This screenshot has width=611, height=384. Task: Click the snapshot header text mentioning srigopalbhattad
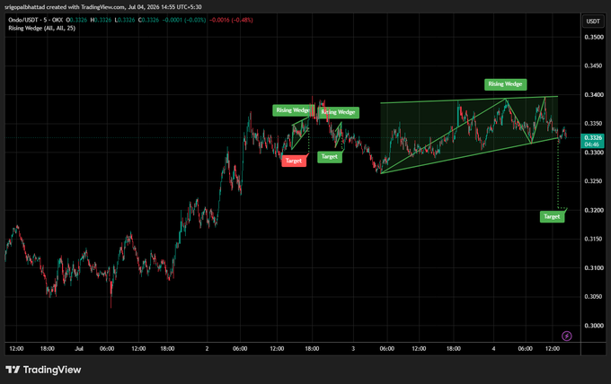pos(103,7)
